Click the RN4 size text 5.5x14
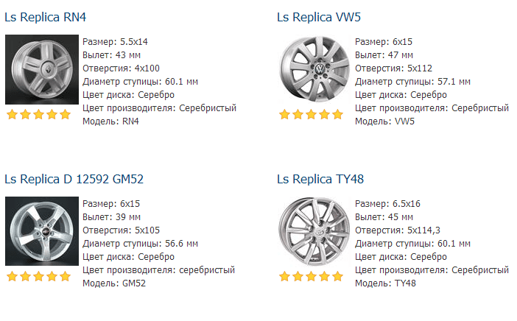Viewport: 517px width, 321px height. pyautogui.click(x=134, y=42)
